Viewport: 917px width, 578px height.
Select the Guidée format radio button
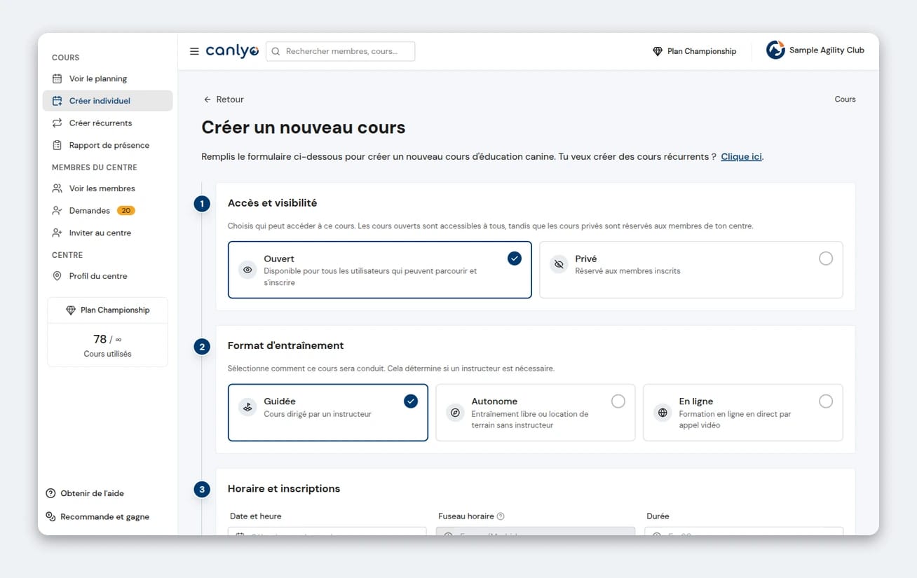coord(411,401)
